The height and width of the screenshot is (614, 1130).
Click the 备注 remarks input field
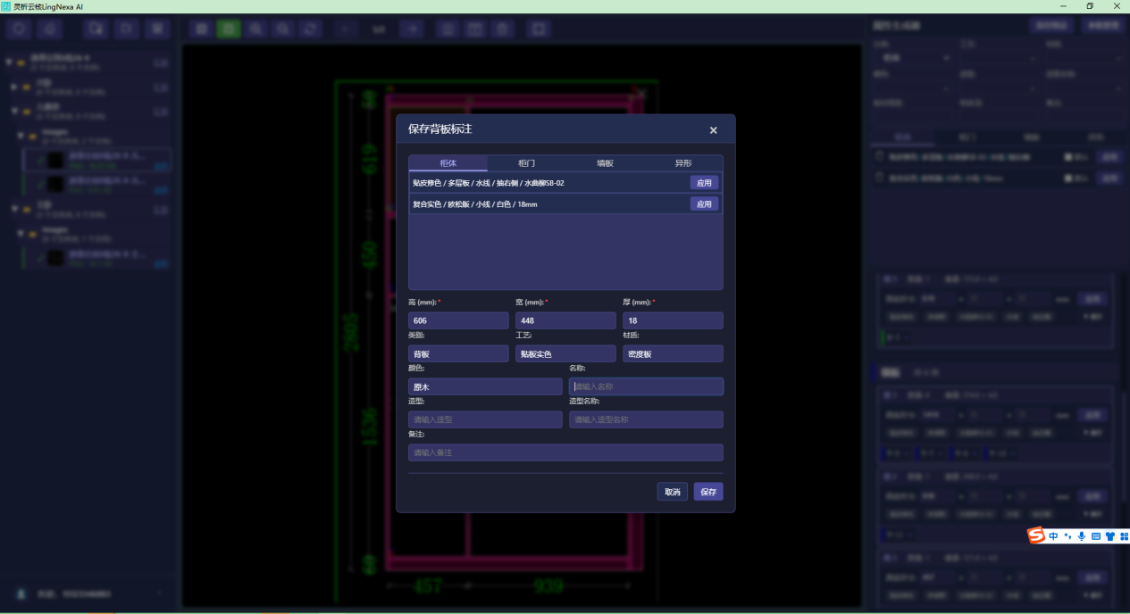[565, 452]
